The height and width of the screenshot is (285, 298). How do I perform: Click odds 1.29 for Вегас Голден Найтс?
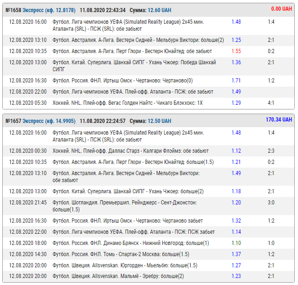point(236,102)
